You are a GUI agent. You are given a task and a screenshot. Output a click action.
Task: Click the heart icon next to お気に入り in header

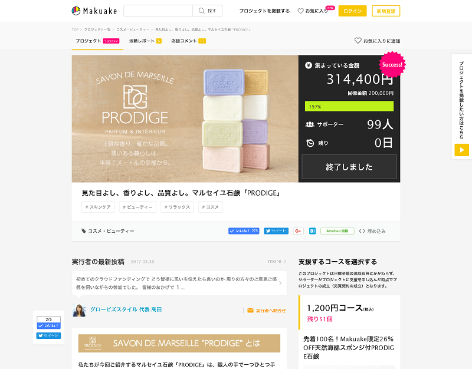pyautogui.click(x=300, y=11)
